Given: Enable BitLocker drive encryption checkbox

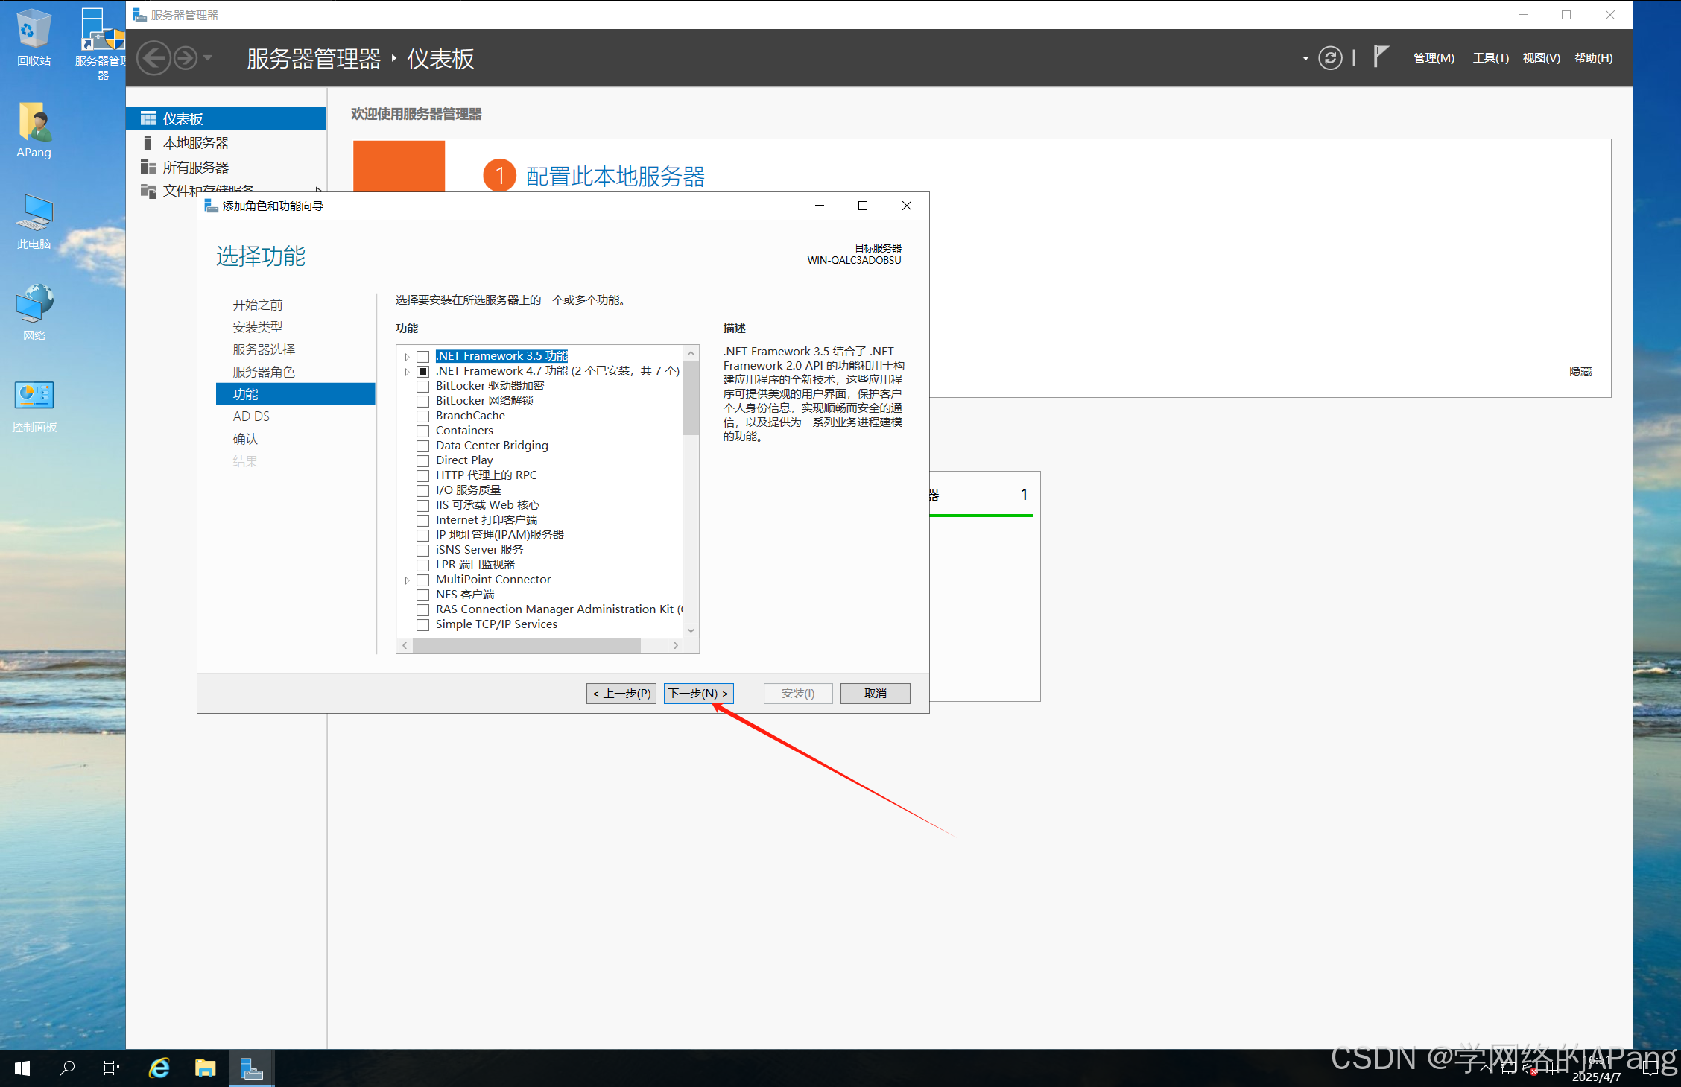Looking at the screenshot, I should click(x=423, y=386).
